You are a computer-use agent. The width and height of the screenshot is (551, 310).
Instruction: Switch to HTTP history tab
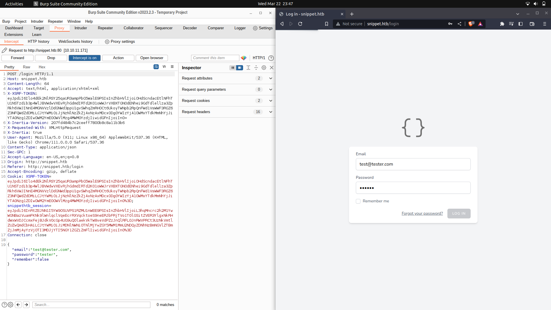pos(38,42)
